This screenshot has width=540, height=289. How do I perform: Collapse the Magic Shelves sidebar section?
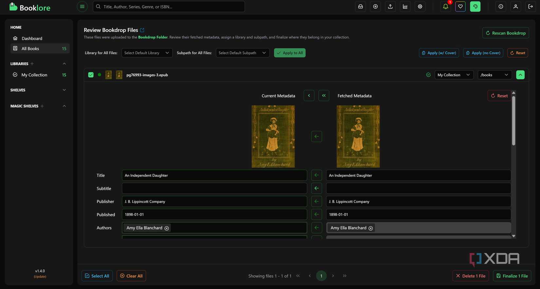pos(64,106)
